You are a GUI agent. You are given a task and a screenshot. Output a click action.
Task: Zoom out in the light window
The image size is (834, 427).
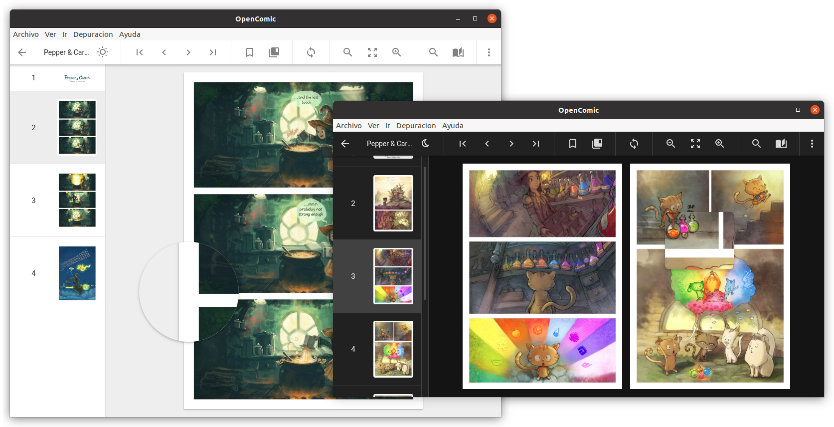348,52
